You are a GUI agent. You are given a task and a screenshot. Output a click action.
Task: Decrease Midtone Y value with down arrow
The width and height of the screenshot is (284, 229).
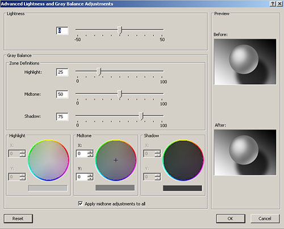[90, 178]
